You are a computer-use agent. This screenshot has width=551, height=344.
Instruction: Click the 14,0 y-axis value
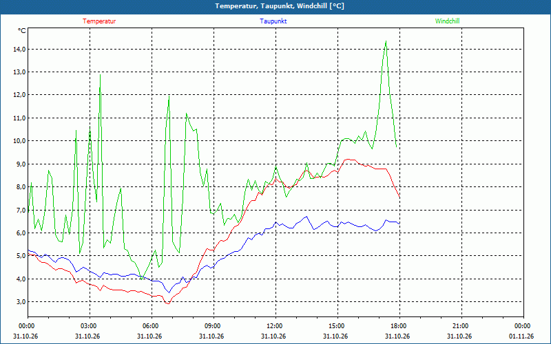[19, 50]
